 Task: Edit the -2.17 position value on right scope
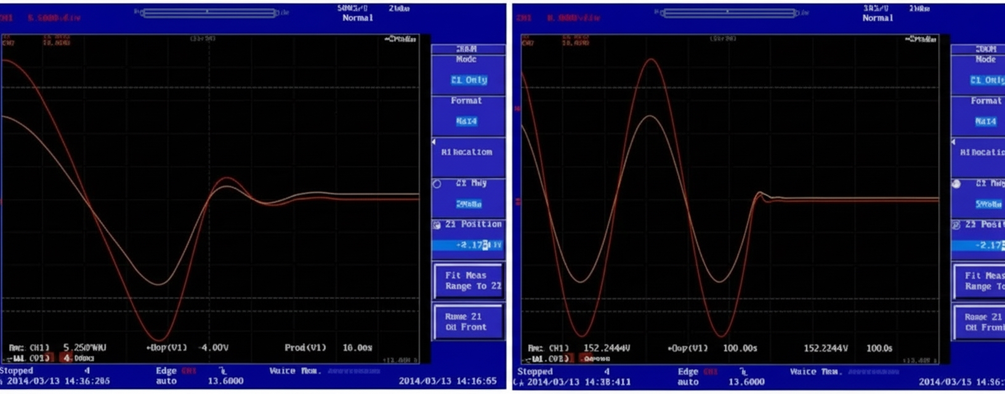[x=979, y=245]
